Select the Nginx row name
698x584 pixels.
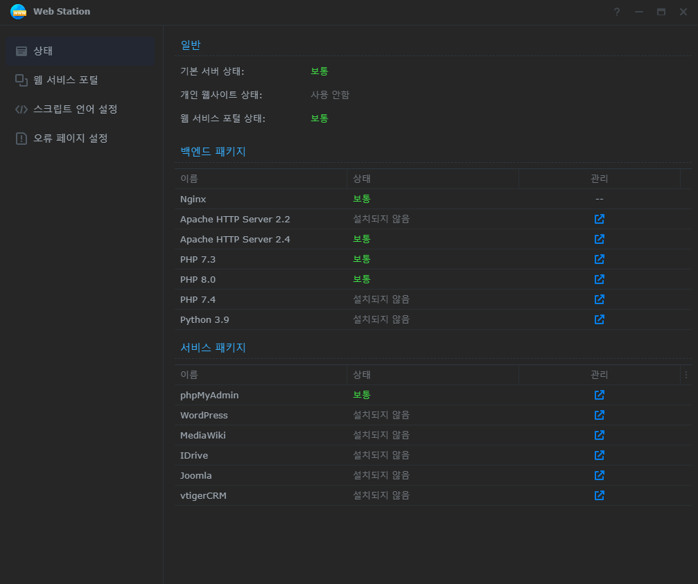(193, 200)
